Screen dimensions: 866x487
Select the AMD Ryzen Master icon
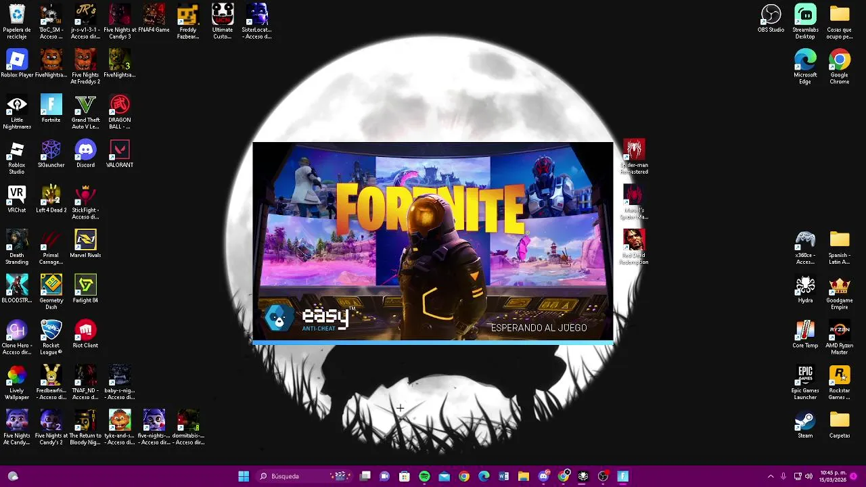(840, 338)
